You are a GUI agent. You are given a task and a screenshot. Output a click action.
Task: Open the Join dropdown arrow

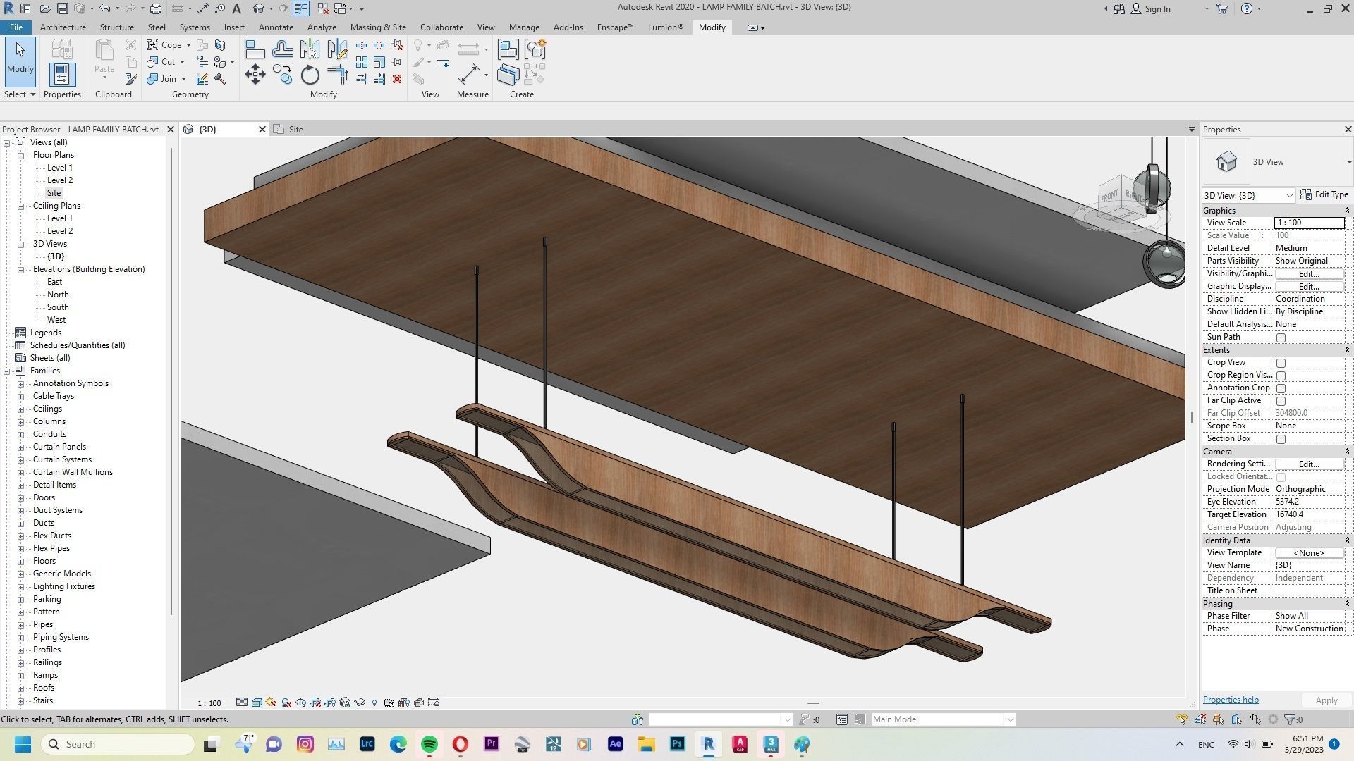click(x=183, y=79)
